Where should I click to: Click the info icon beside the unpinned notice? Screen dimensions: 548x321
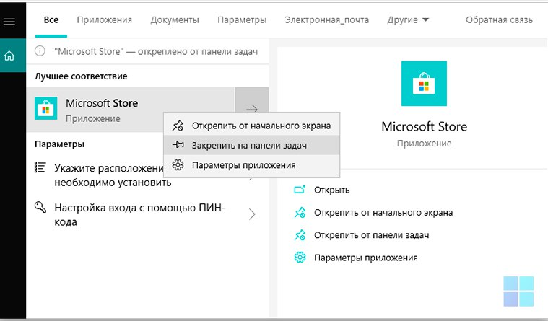pos(41,53)
